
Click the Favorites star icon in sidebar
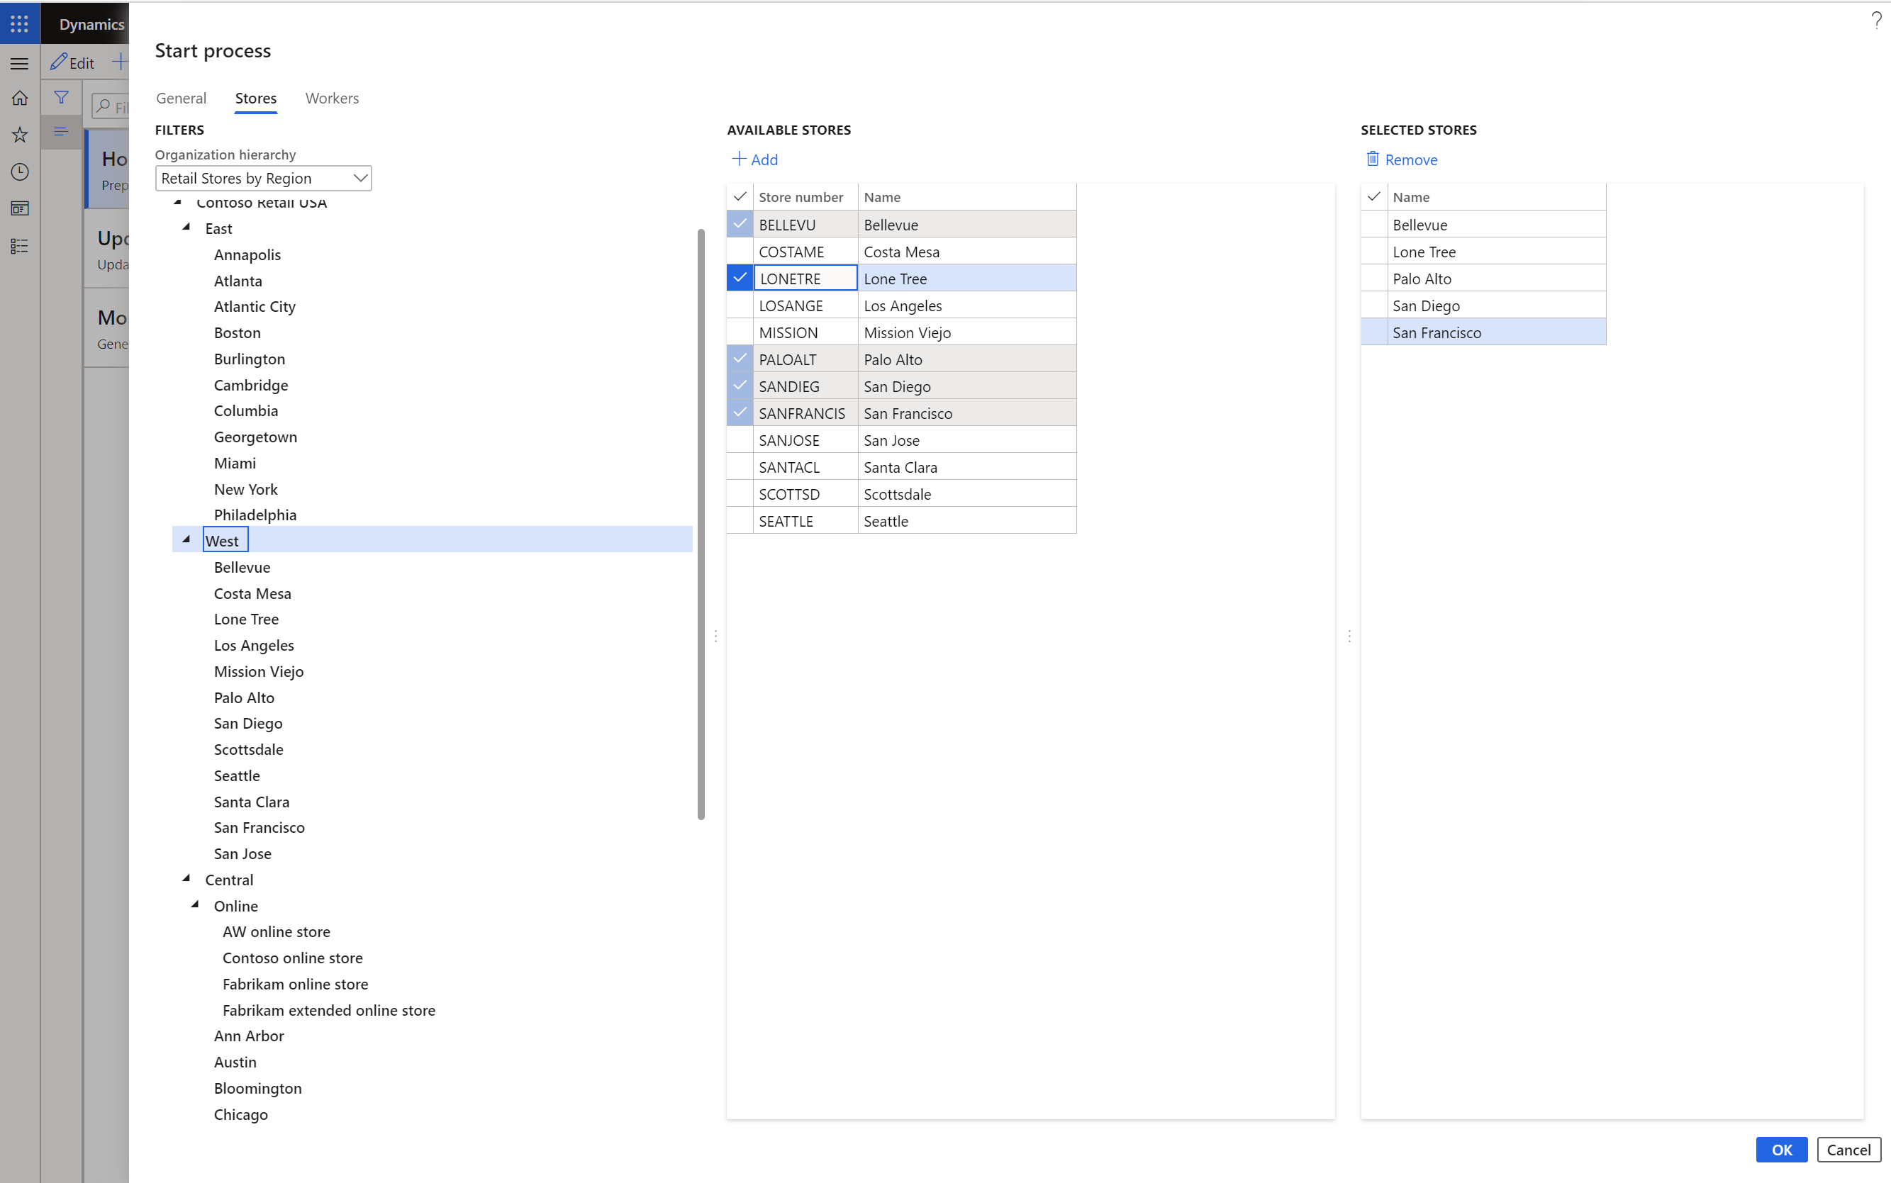coord(21,133)
